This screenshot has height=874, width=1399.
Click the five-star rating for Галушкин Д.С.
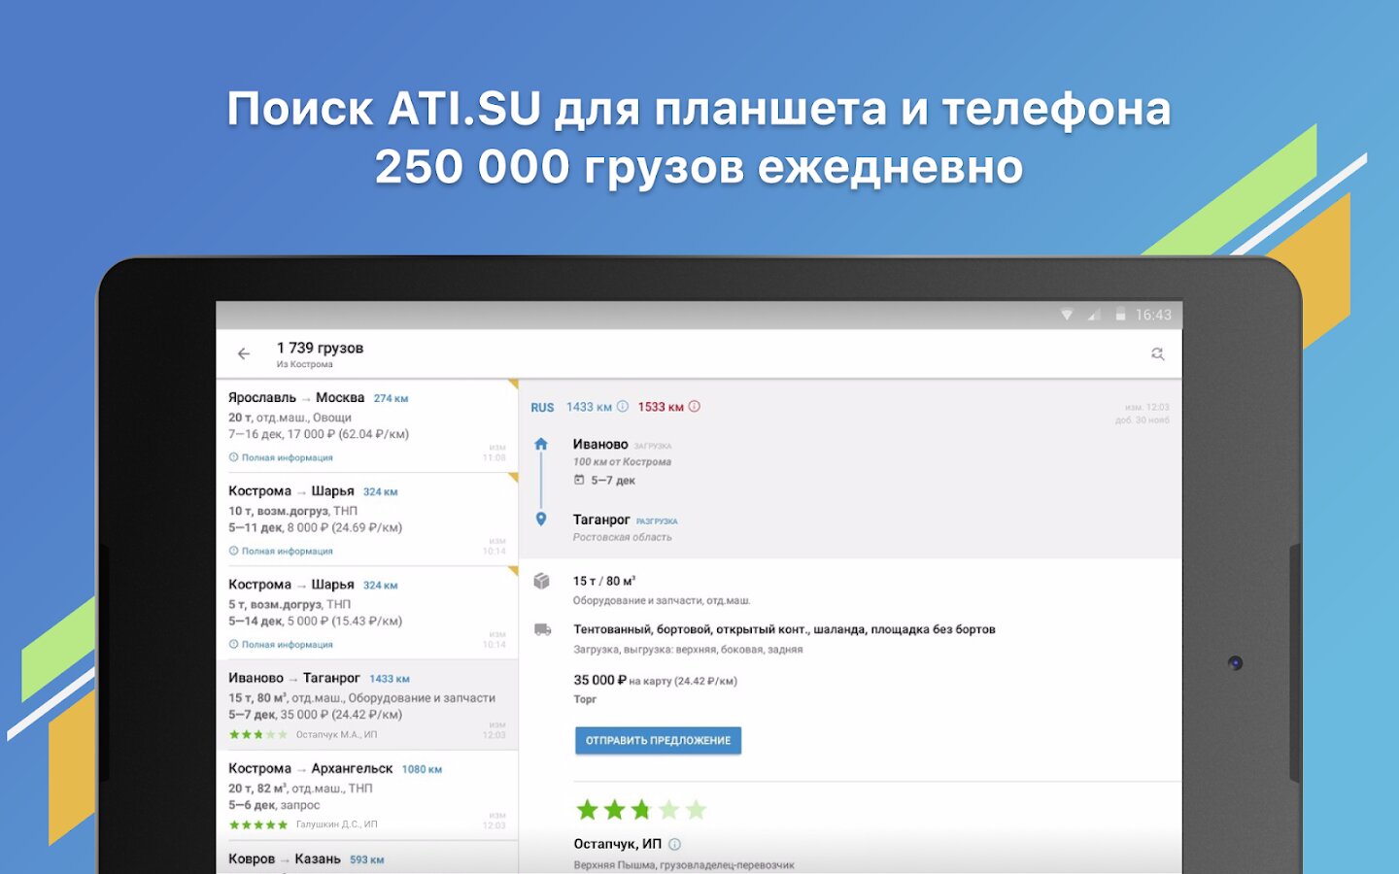(x=258, y=824)
